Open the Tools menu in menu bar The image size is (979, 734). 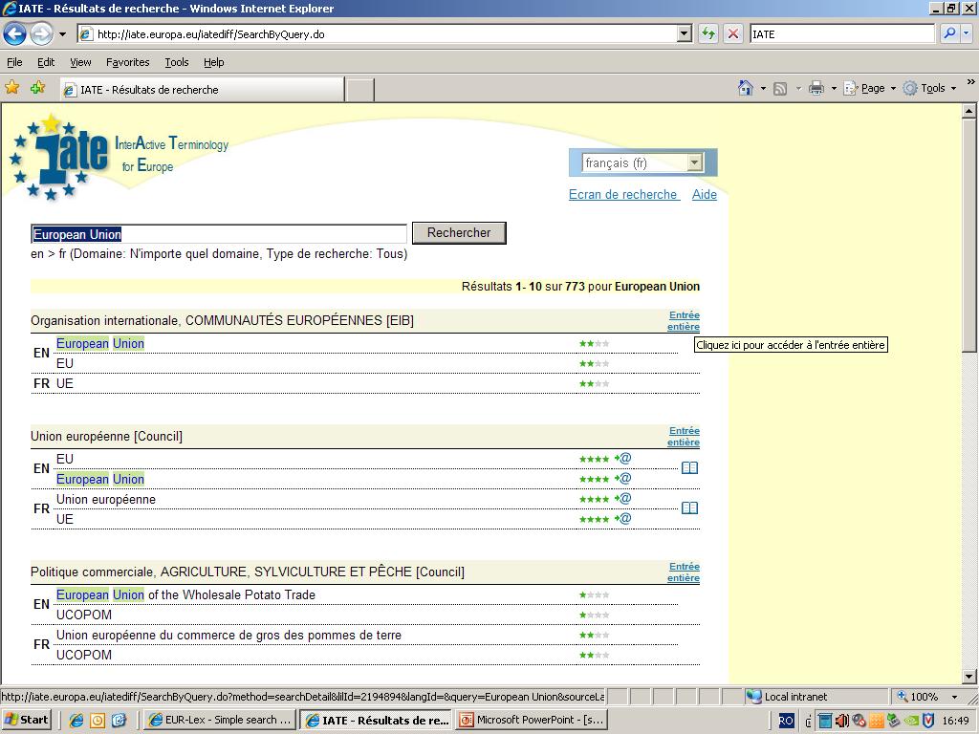(x=177, y=62)
